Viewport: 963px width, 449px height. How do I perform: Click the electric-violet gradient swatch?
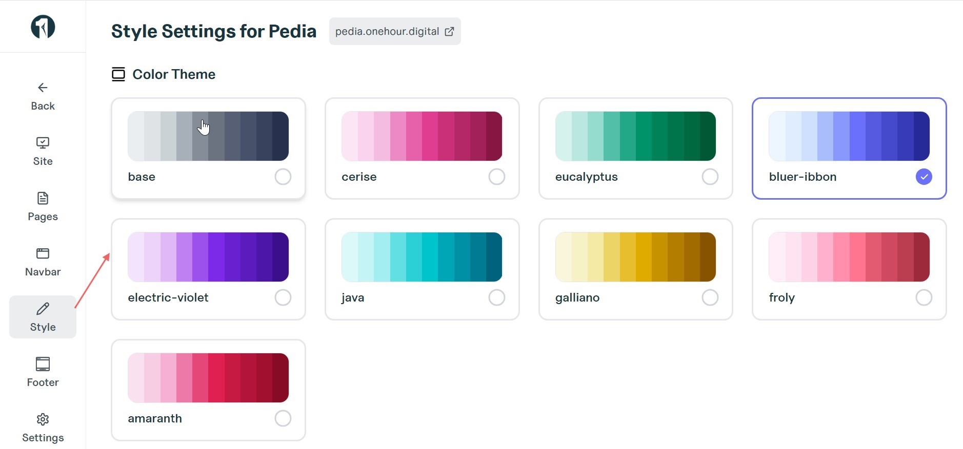pyautogui.click(x=208, y=256)
